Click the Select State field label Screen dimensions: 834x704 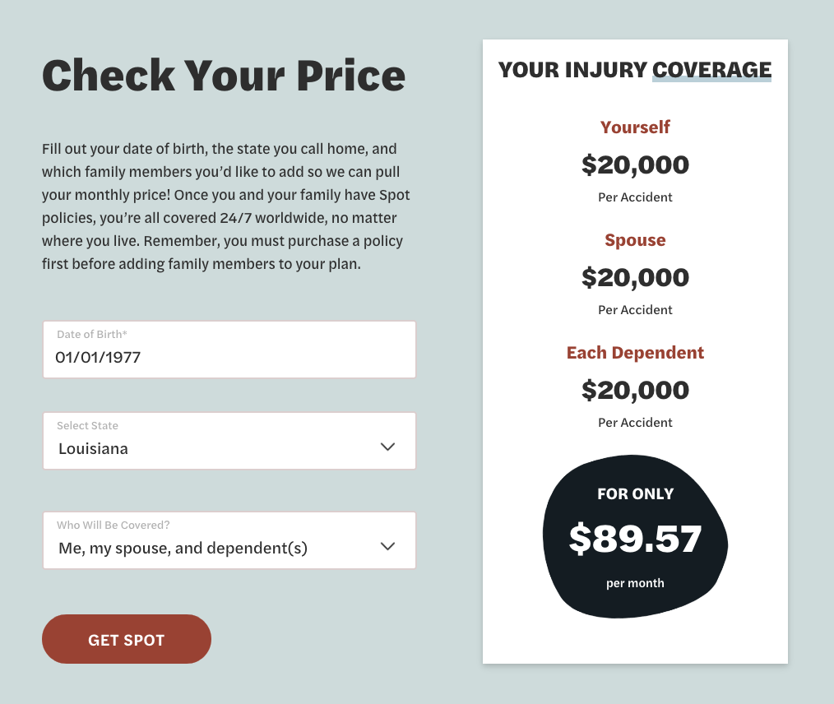tap(87, 426)
